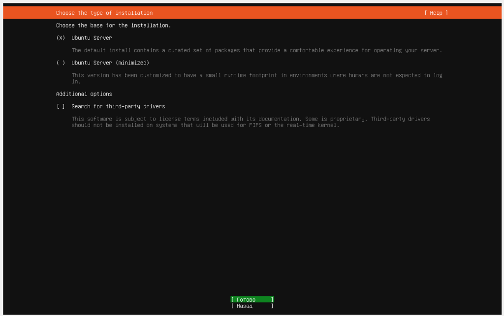Click the closing bracket of the Назад button
This screenshot has width=504, height=316.
click(x=272, y=306)
